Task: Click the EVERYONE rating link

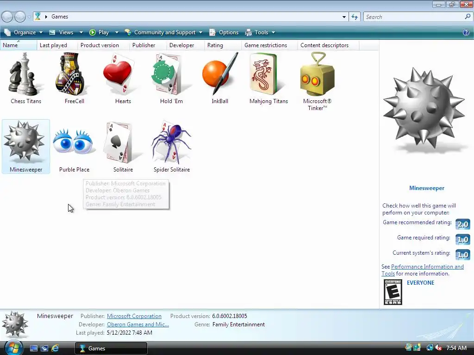Action: [420, 283]
